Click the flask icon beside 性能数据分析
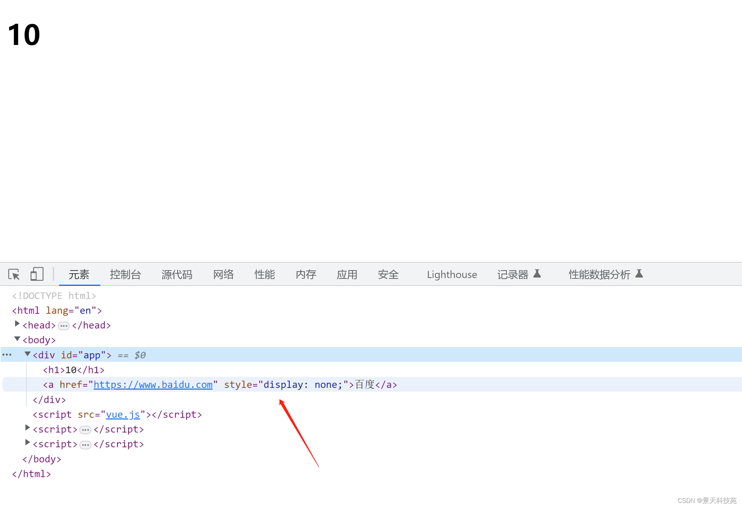The image size is (742, 507). pyautogui.click(x=639, y=274)
